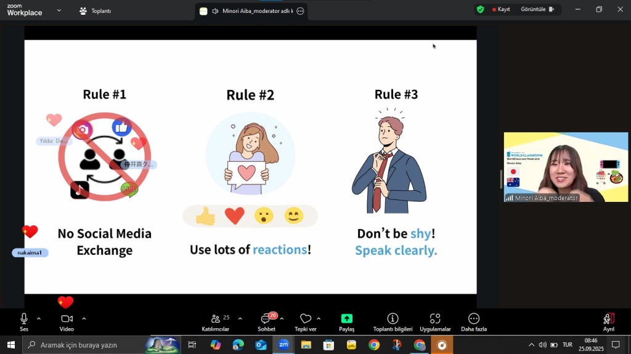Click the green encryption shield icon
This screenshot has width=631, height=354.
point(480,9)
